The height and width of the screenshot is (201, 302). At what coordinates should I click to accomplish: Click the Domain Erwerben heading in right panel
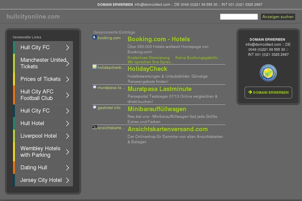coord(267,39)
